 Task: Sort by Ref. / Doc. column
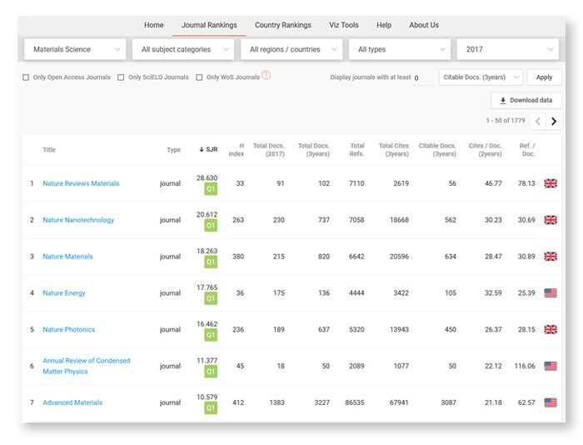pos(527,149)
